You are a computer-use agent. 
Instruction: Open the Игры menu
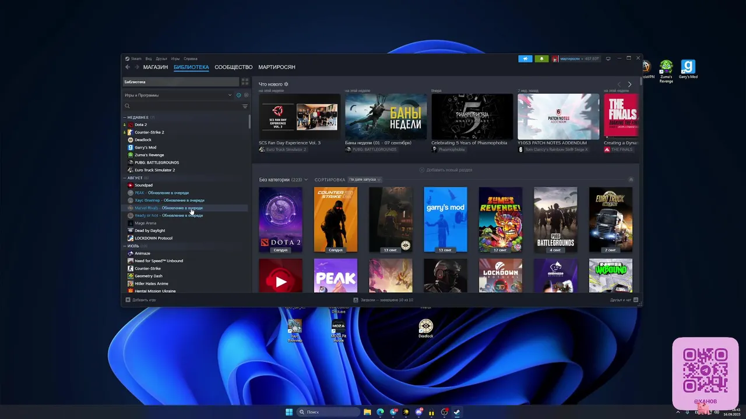pyautogui.click(x=175, y=59)
